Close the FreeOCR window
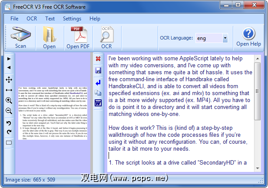Viewport: 268px width, 188px height. pyautogui.click(x=254, y=5)
